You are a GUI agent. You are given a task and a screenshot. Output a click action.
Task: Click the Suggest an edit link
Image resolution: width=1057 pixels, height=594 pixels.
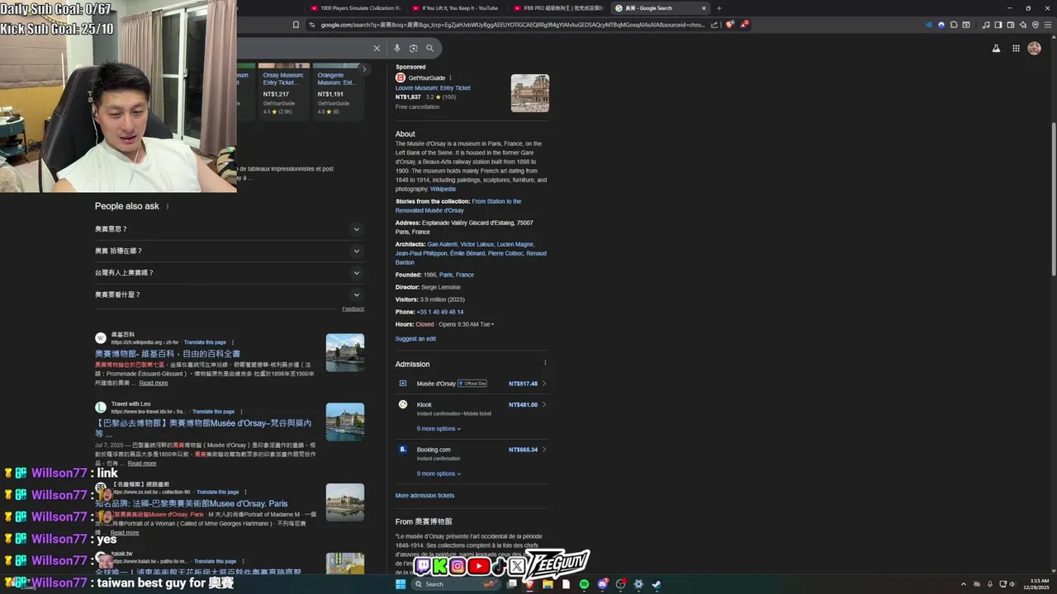click(x=415, y=339)
